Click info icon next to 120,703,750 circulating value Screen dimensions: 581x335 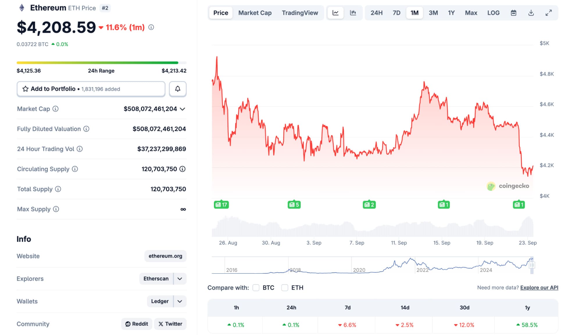[183, 169]
